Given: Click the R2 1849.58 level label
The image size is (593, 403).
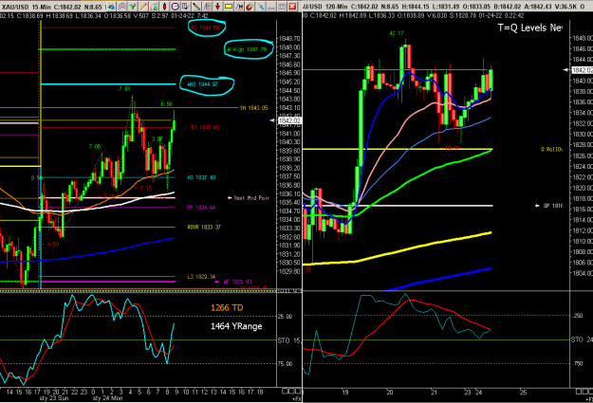Looking at the screenshot, I should click(205, 28).
